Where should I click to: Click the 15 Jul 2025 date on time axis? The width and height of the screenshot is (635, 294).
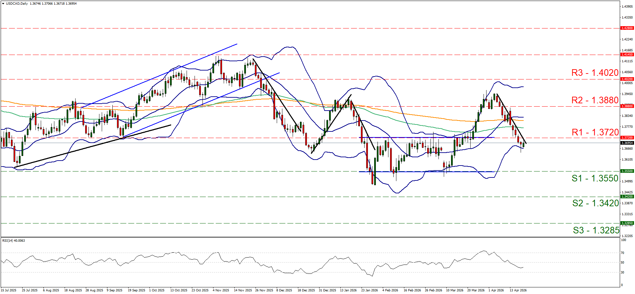click(x=9, y=290)
